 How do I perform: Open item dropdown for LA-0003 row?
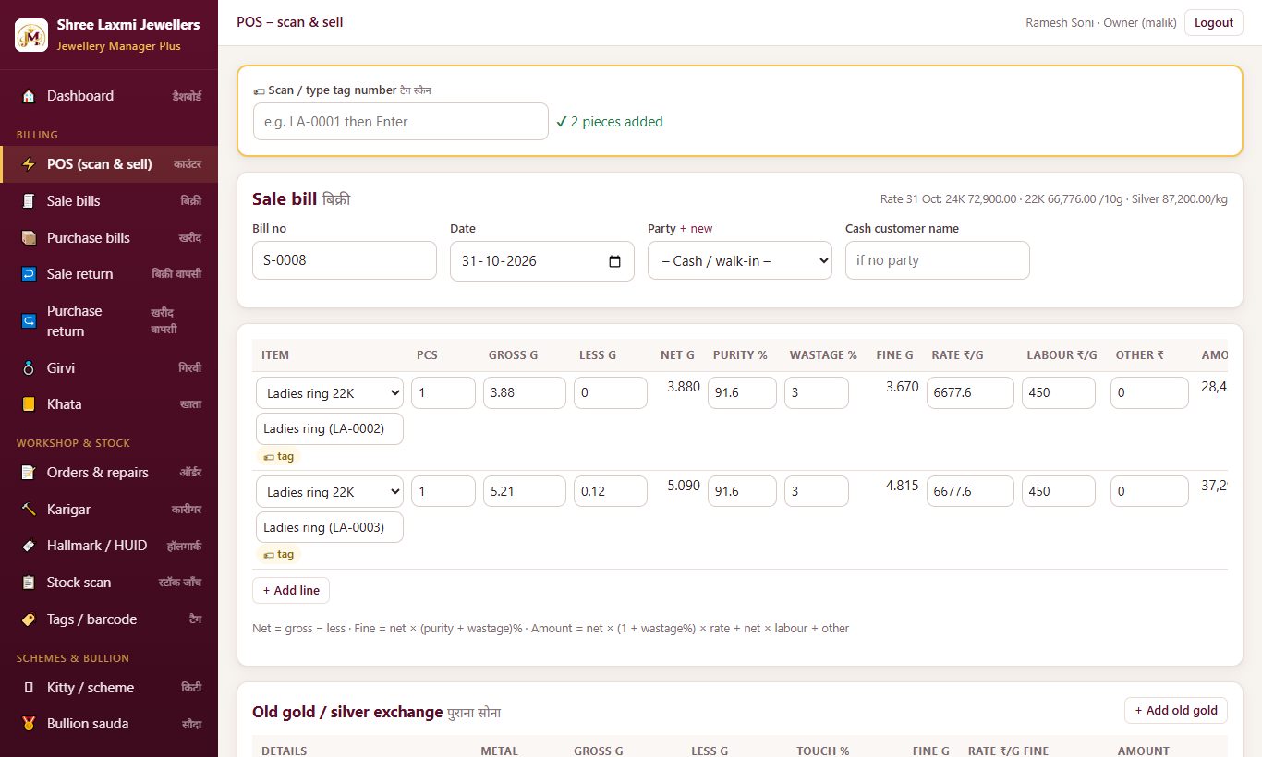tap(330, 491)
